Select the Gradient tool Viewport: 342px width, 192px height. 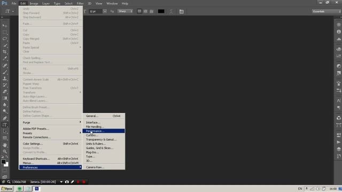click(5, 98)
